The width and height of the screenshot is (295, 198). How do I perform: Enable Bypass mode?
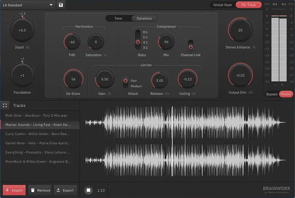click(271, 94)
